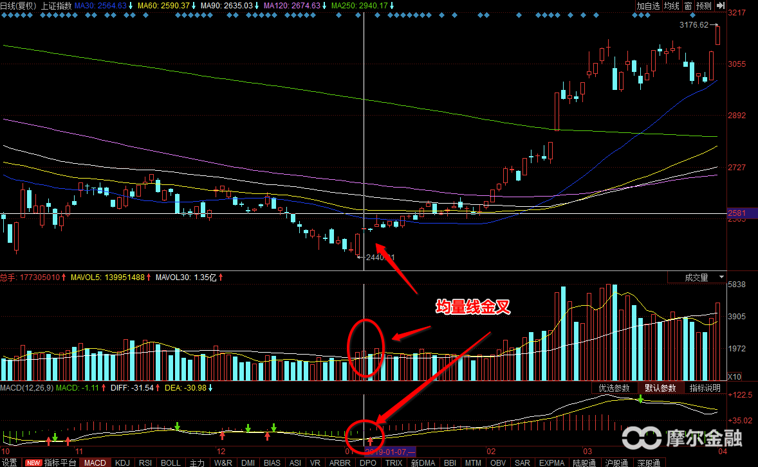The height and width of the screenshot is (467, 758).
Task: Switch to the ARBR indicator tab
Action: coord(340,463)
